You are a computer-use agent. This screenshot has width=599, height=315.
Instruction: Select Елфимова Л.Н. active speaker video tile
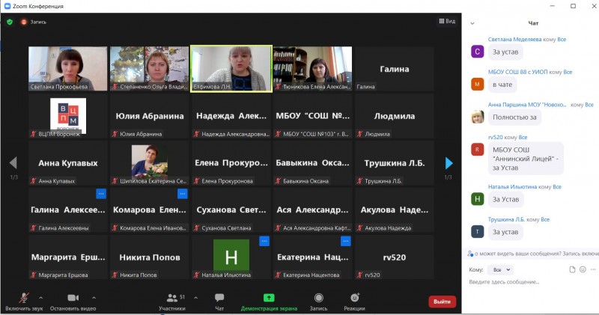tap(231, 69)
